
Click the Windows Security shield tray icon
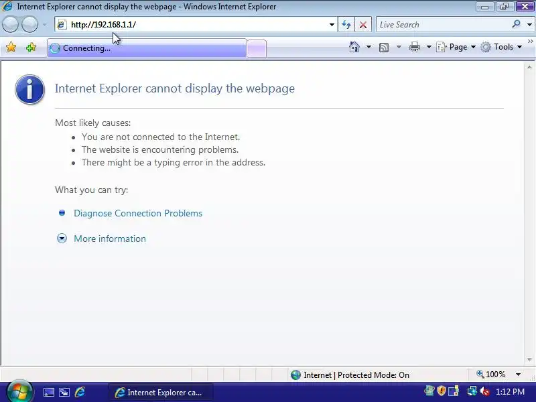442,391
